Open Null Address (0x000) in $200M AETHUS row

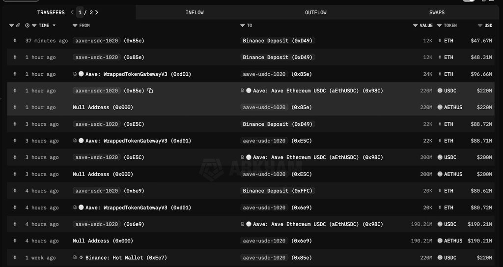[103, 174]
